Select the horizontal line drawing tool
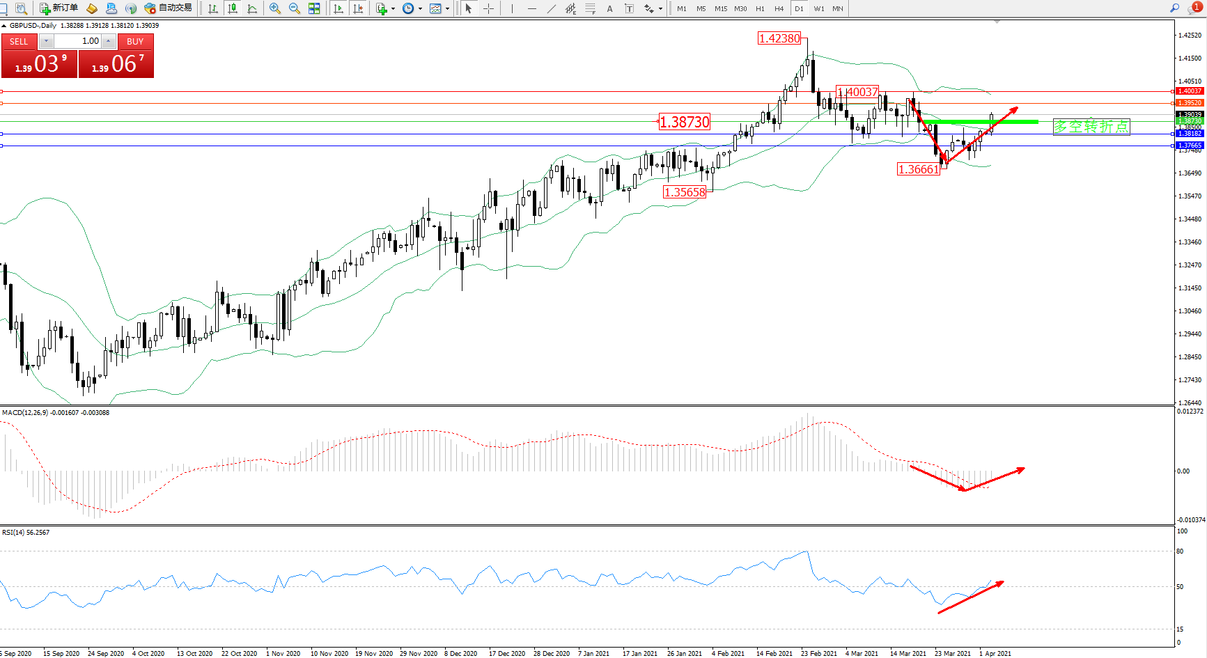This screenshot has width=1207, height=658. pyautogui.click(x=532, y=8)
